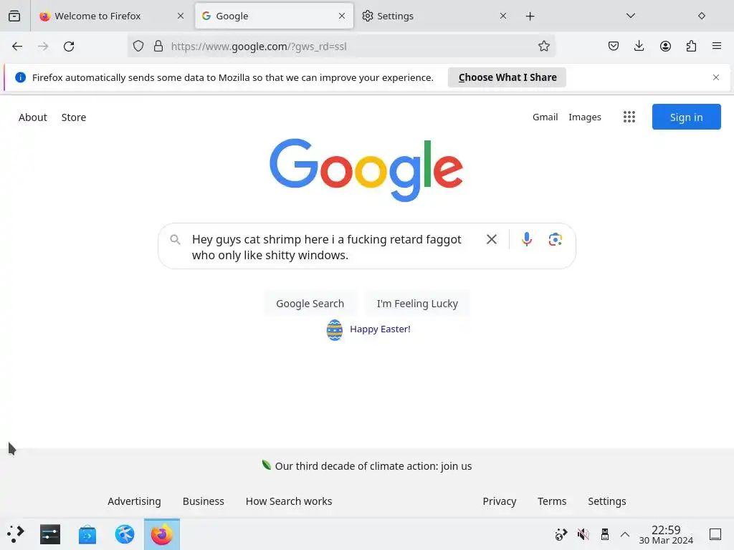734x550 pixels.
Task: Open the Google apps grid icon
Action: (629, 117)
